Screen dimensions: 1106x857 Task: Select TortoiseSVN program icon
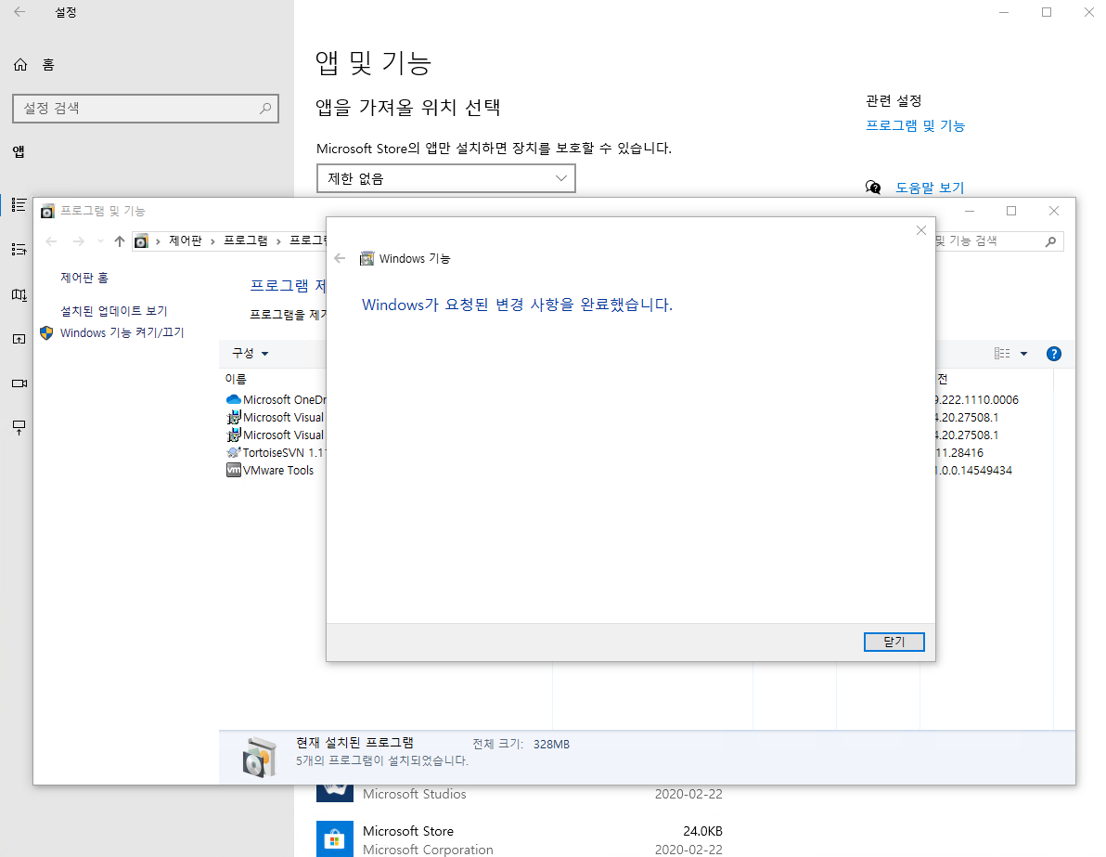click(234, 452)
